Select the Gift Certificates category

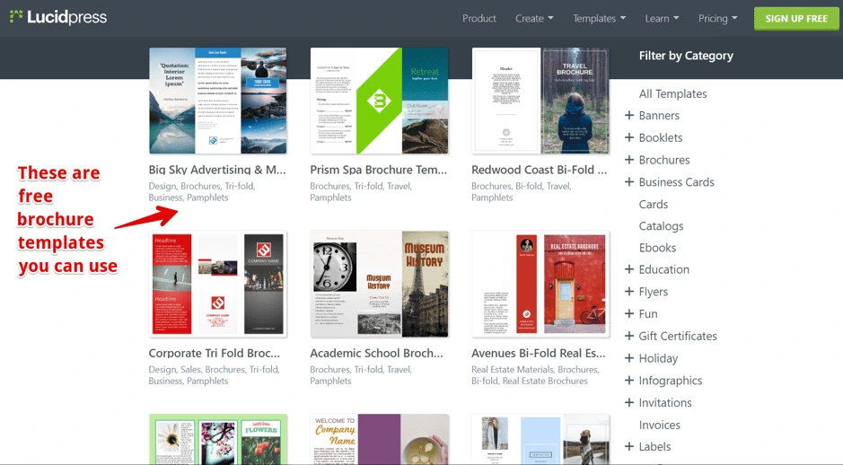[678, 336]
